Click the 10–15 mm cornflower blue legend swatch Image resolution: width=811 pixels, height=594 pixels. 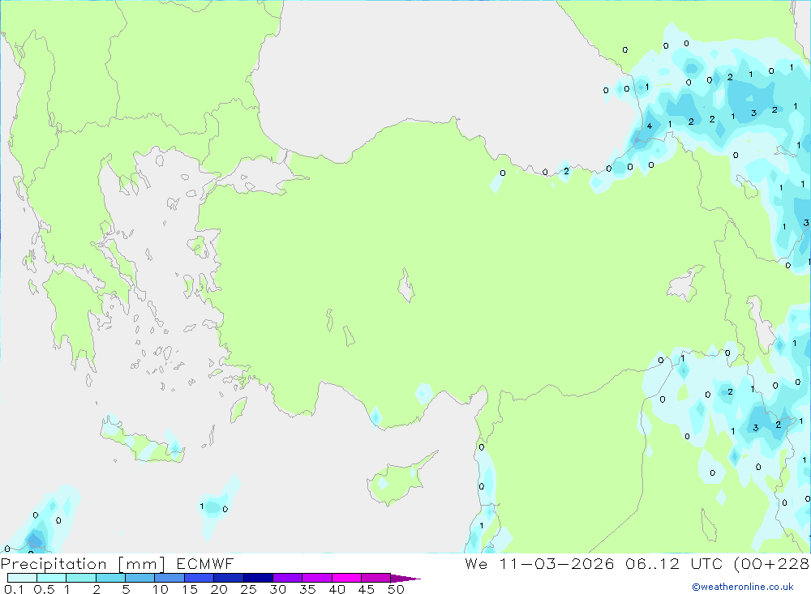(x=169, y=578)
